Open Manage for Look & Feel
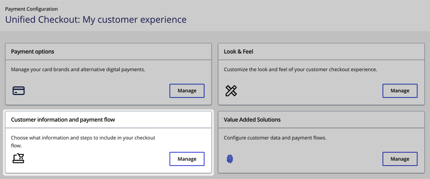Viewport: 430px width, 179px height. tap(400, 91)
